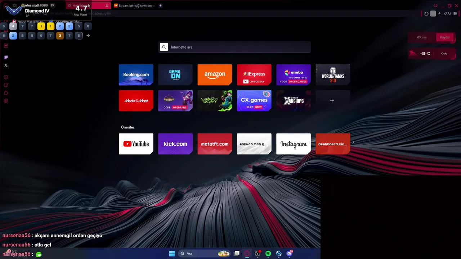Screen dimensions: 461x259
Task: Open the AliExpress Choice Day tile
Action: pos(254,75)
